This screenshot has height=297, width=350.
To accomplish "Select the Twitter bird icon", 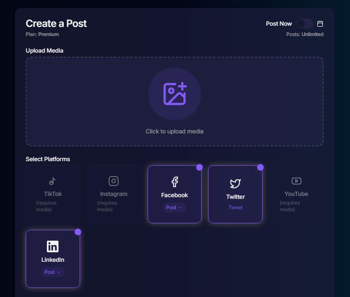I will click(235, 182).
